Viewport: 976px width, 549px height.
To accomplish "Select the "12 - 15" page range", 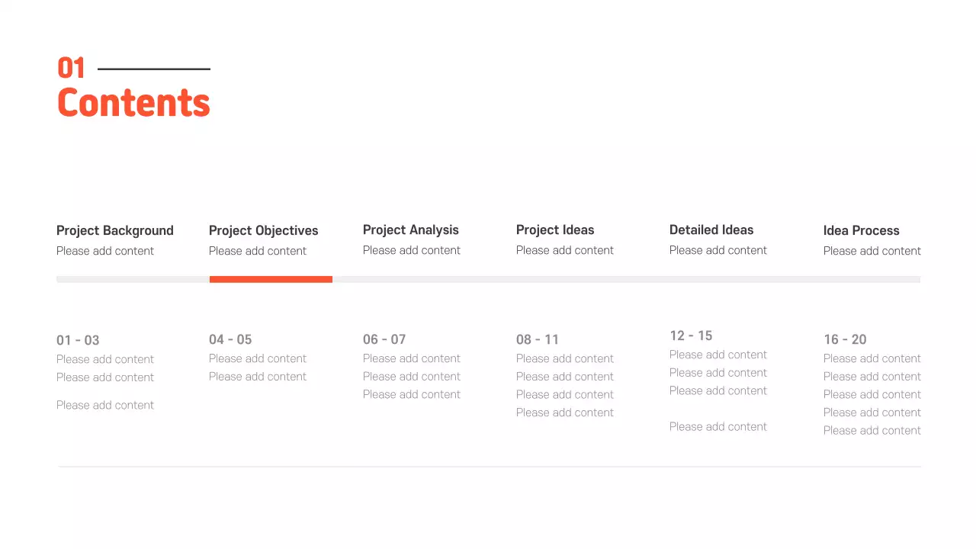I will (x=691, y=335).
